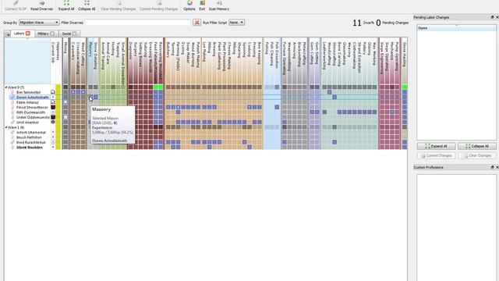Click the Scan Memory toolbar icon
This screenshot has height=281, width=499.
219,5
